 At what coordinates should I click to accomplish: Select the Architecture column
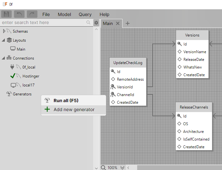click(194, 132)
